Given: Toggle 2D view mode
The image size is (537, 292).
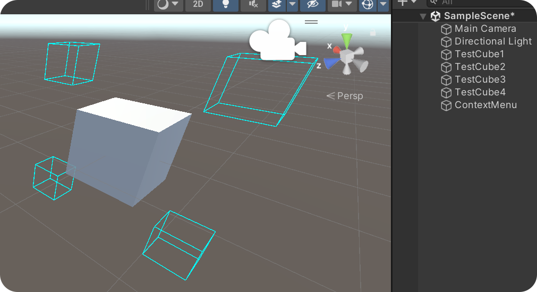Looking at the screenshot, I should [x=198, y=4].
